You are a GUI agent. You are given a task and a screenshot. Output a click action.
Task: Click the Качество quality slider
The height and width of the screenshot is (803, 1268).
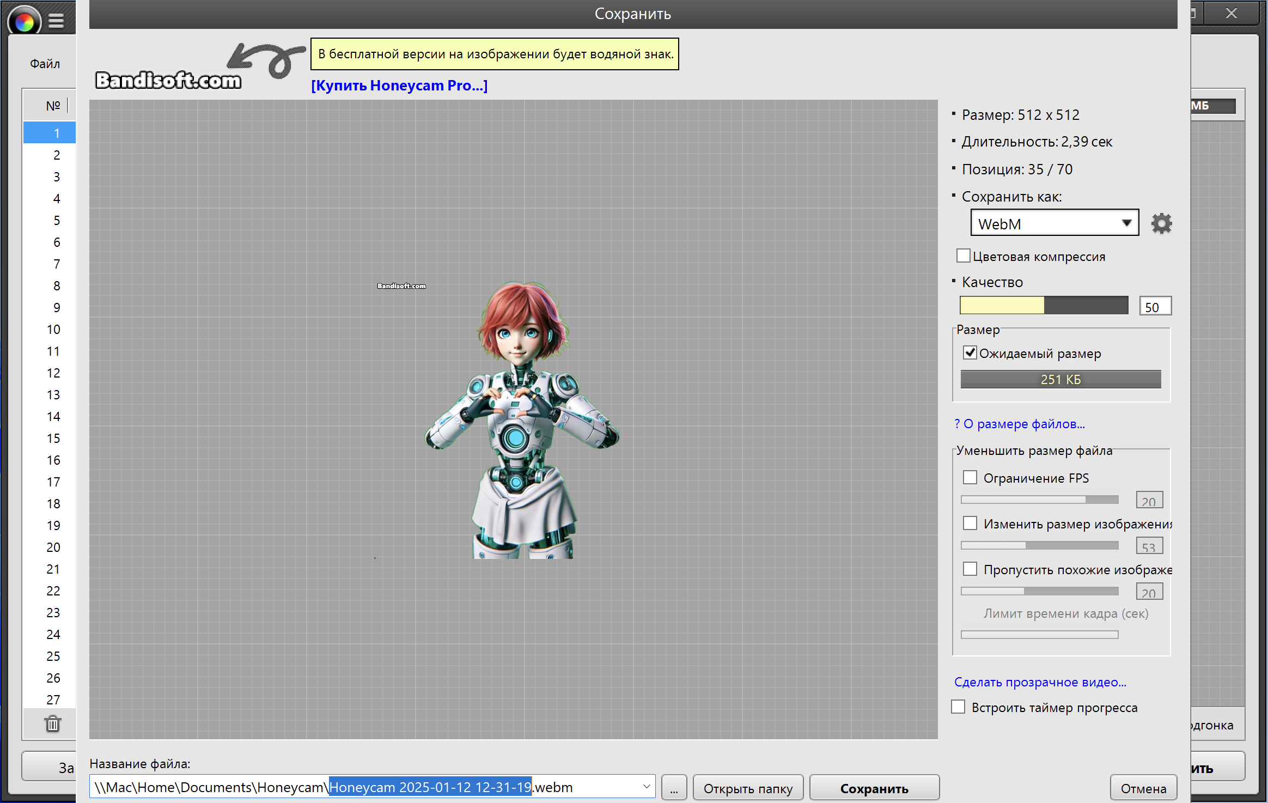(1044, 305)
